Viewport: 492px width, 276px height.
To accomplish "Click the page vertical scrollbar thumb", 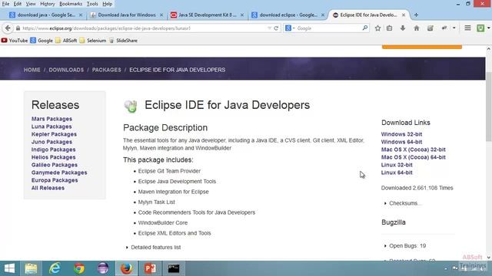I will coord(489,107).
